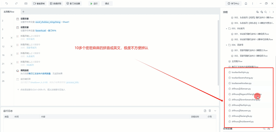Click the process_info variable tag
The width and height of the screenshot is (276, 132).
72,82
